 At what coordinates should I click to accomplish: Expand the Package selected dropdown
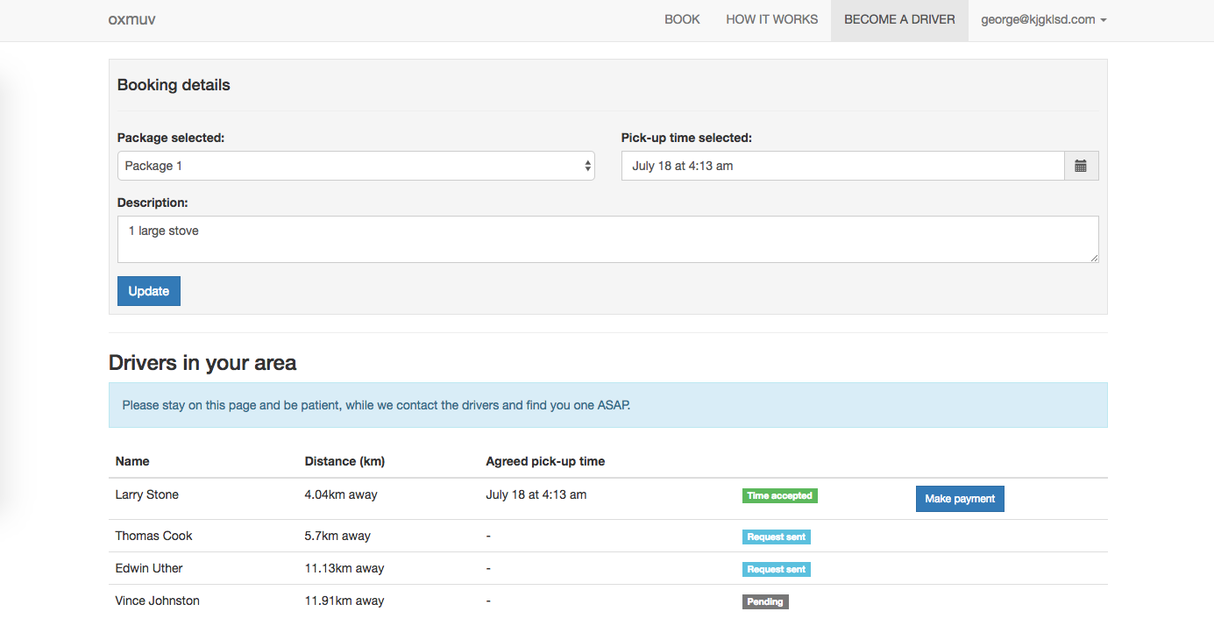pos(356,166)
